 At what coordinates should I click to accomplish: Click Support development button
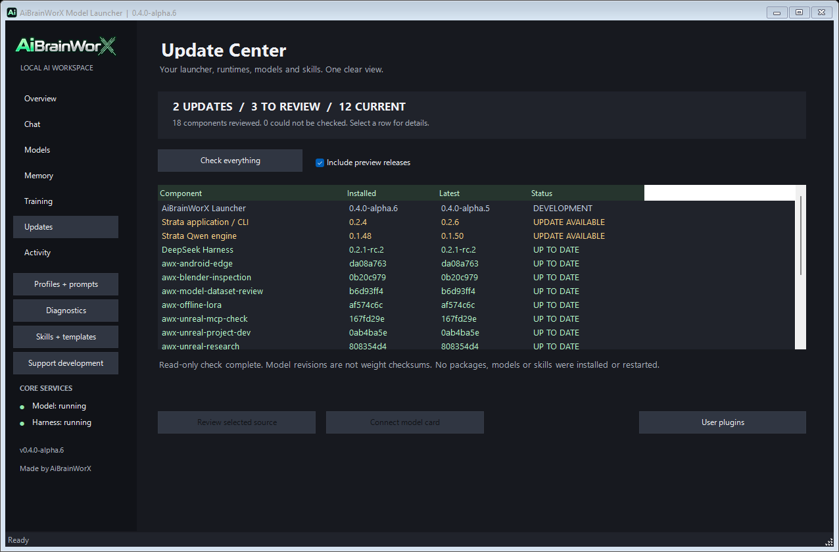coord(66,363)
